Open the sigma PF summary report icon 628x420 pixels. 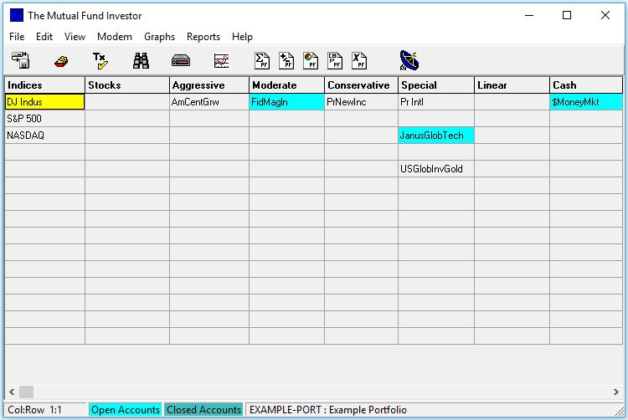[262, 61]
